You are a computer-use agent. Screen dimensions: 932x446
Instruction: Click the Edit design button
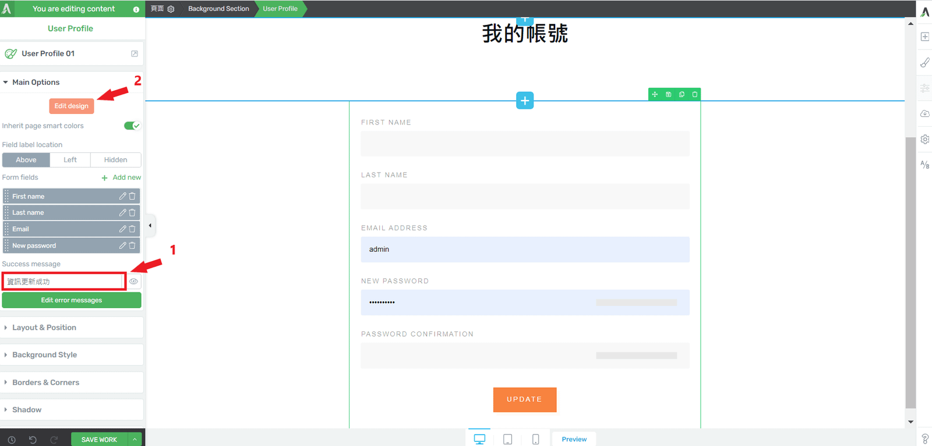[x=72, y=106]
